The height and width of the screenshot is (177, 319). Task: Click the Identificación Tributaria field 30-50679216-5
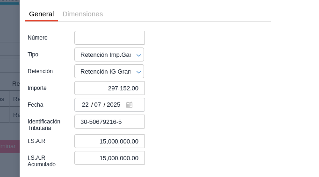tap(109, 122)
